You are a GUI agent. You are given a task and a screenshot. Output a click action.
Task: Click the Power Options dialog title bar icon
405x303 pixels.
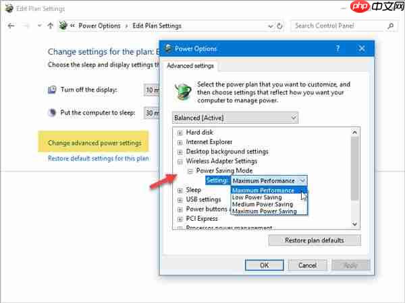point(168,48)
